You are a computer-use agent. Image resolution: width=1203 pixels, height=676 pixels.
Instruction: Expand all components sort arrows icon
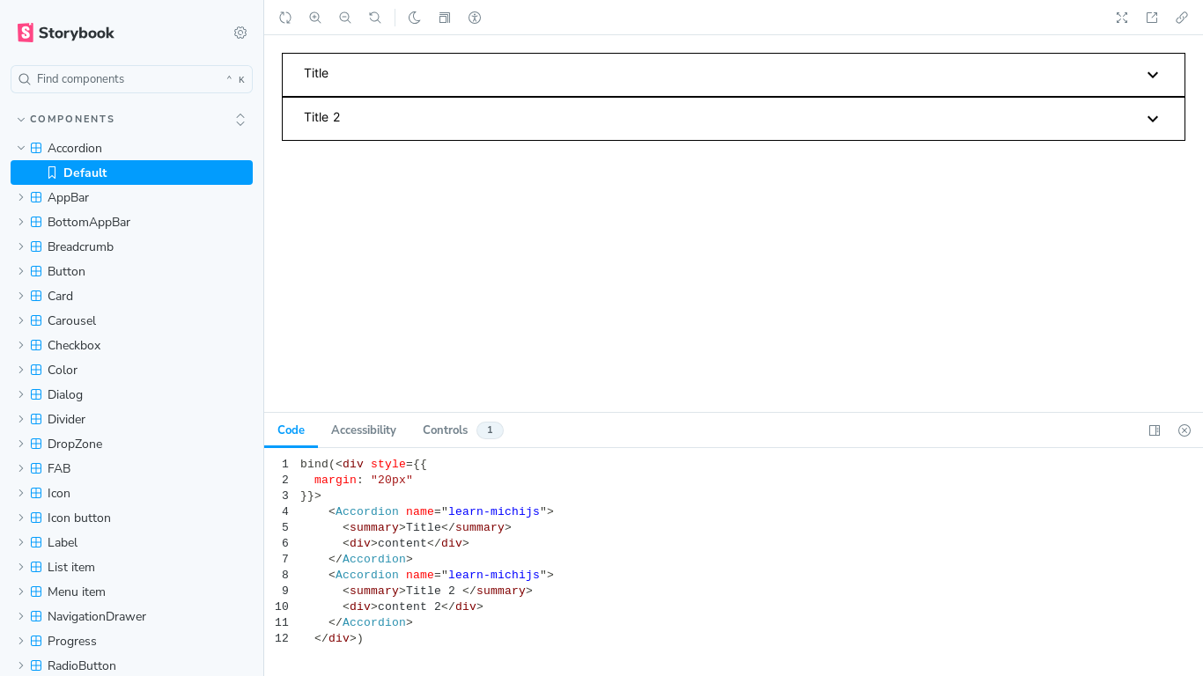240,120
